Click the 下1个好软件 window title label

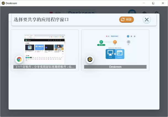[45, 67]
